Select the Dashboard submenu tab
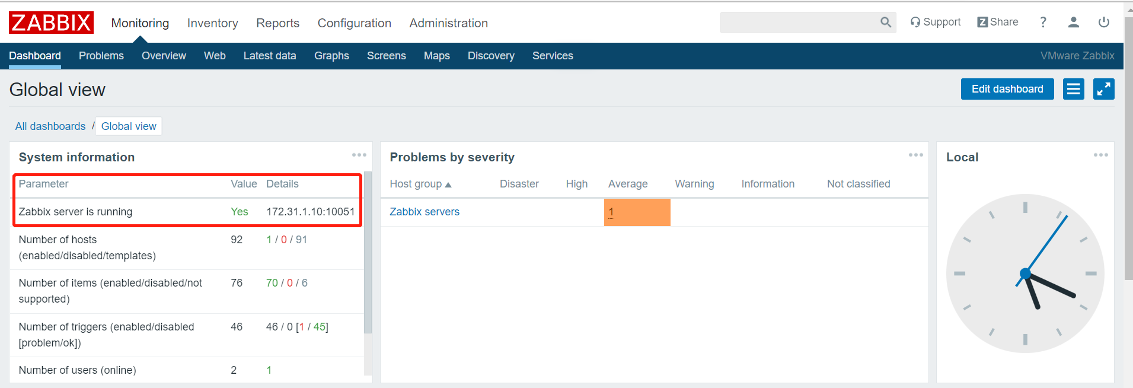The width and height of the screenshot is (1133, 388). [35, 56]
